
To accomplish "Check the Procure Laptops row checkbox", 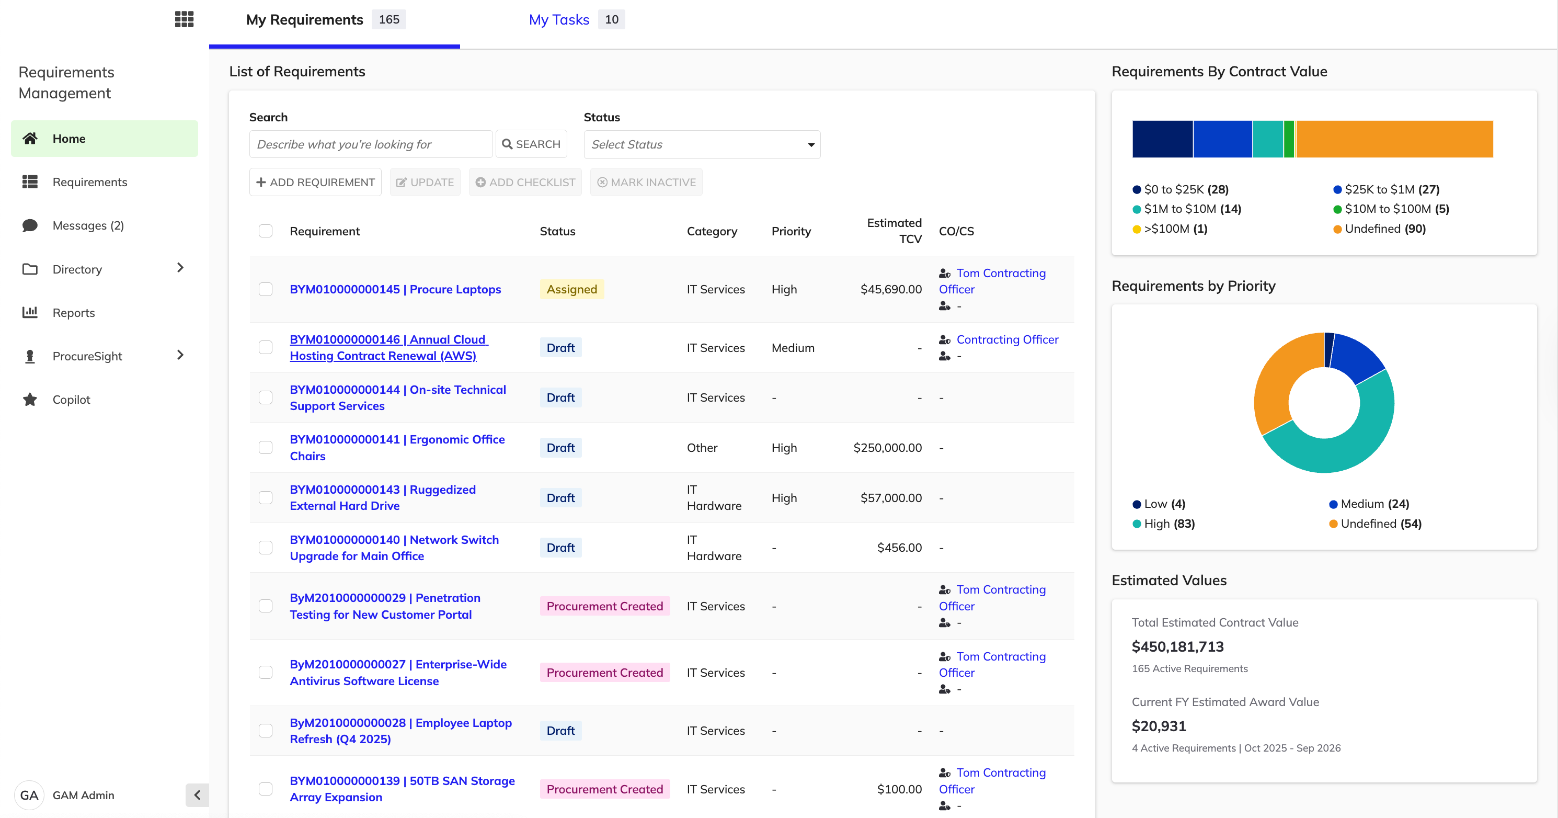I will click(x=266, y=289).
